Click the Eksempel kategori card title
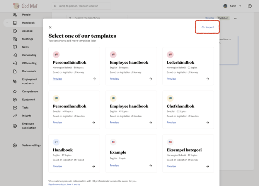259x186 pixels. [x=184, y=150]
